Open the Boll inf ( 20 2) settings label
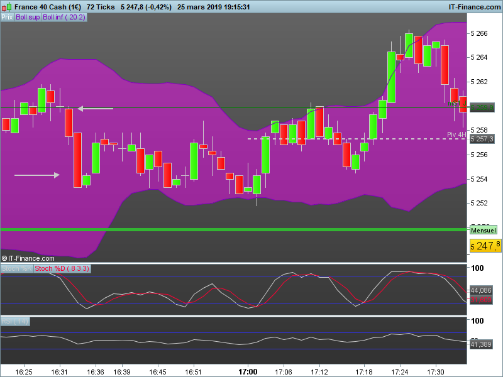 pyautogui.click(x=64, y=18)
